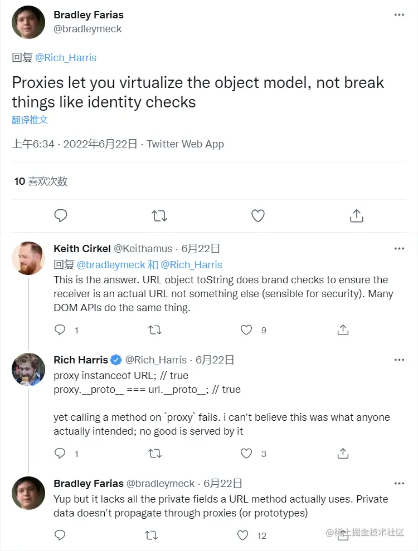Click the reply icon under the main tweet
The image size is (418, 551).
[61, 215]
